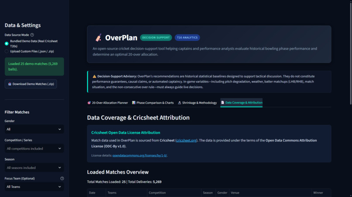Click the Filter Matches heading

[17, 112]
